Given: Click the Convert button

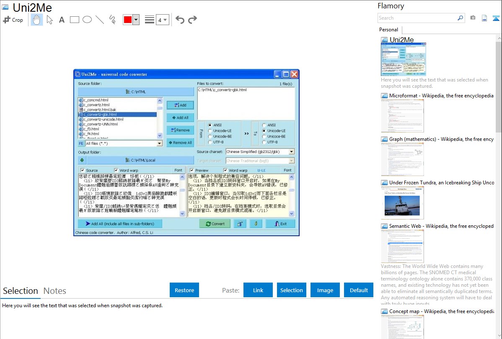Looking at the screenshot, I should 215,224.
